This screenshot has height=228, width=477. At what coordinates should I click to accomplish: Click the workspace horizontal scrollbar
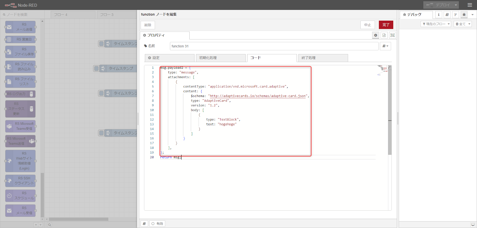tap(78, 219)
